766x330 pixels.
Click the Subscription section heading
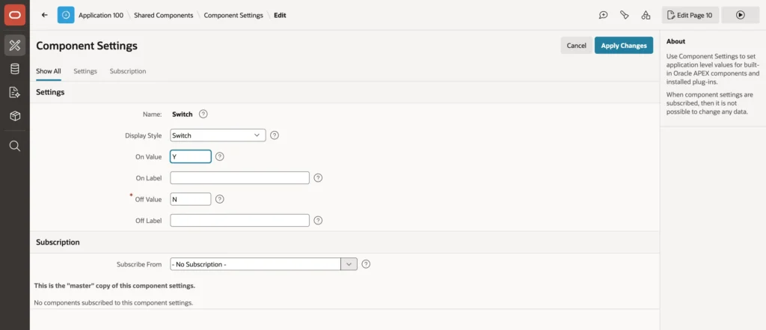pos(58,242)
